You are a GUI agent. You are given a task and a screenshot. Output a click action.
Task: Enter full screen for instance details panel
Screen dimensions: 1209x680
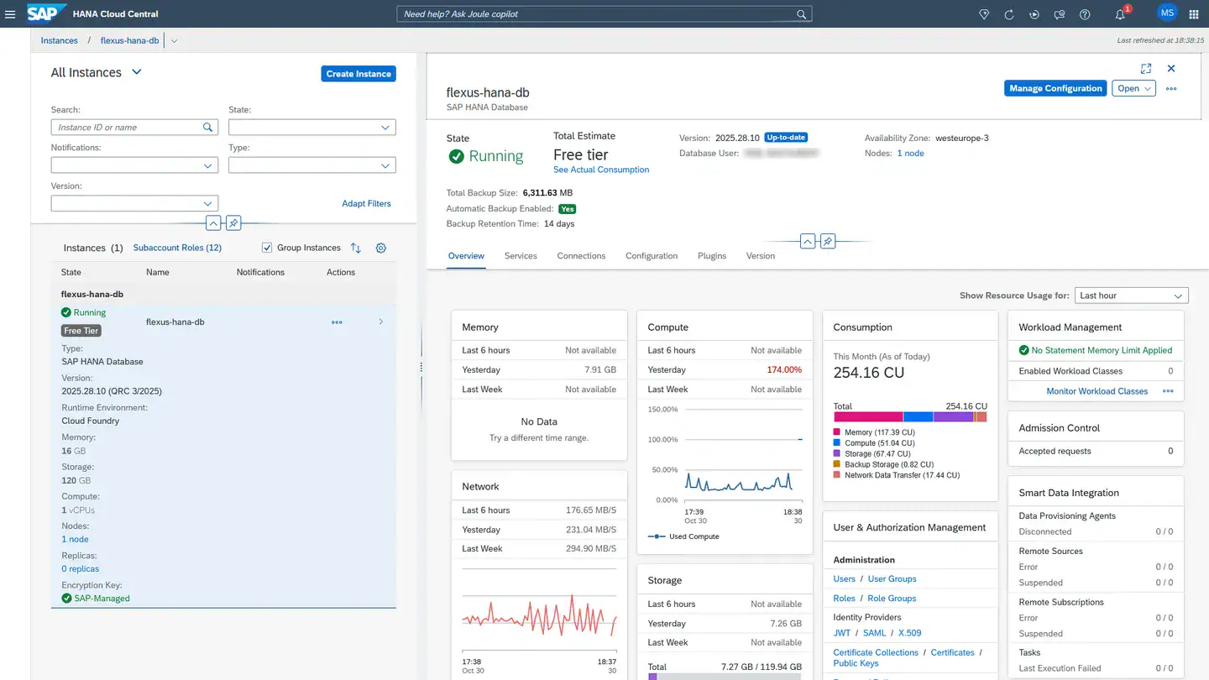click(x=1146, y=69)
